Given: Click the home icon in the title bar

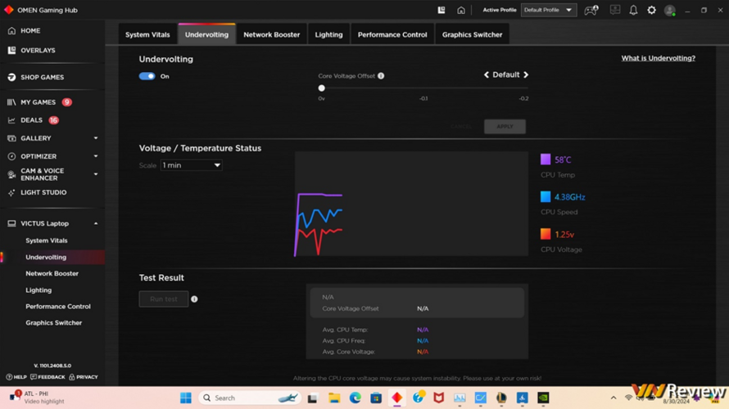Looking at the screenshot, I should (460, 10).
